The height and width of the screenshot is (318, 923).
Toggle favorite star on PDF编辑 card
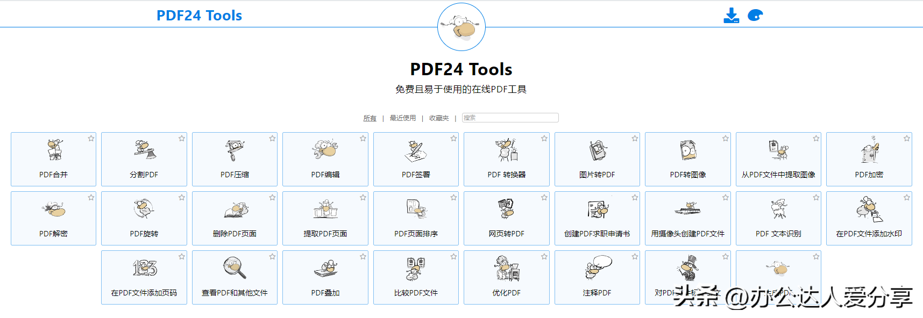pos(363,139)
